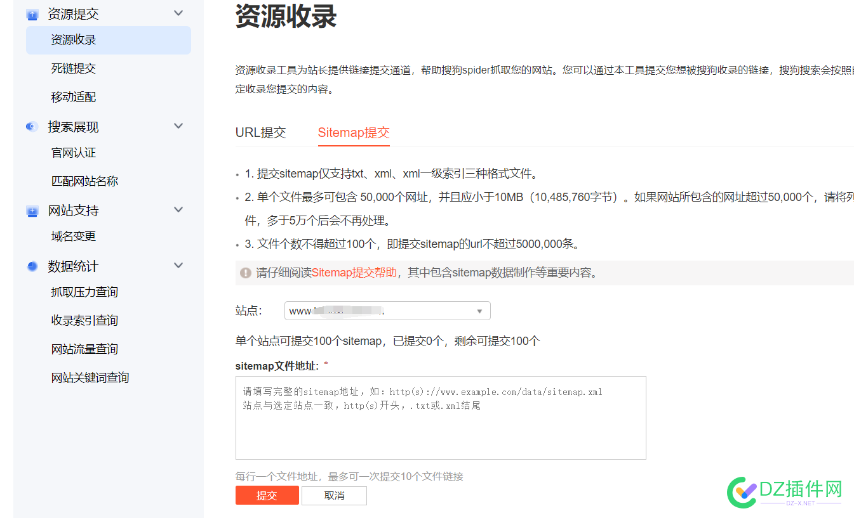Screen dimensions: 854x518
Task: Click the 数据统计 pie chart icon
Action: click(x=32, y=266)
